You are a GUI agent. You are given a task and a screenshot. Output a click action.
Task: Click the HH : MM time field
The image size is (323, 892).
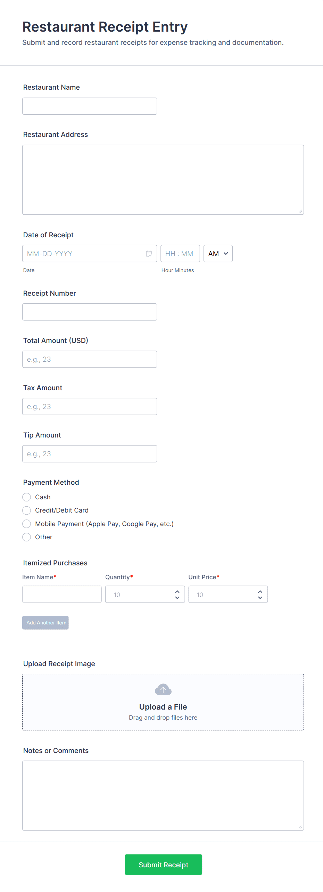click(x=180, y=254)
